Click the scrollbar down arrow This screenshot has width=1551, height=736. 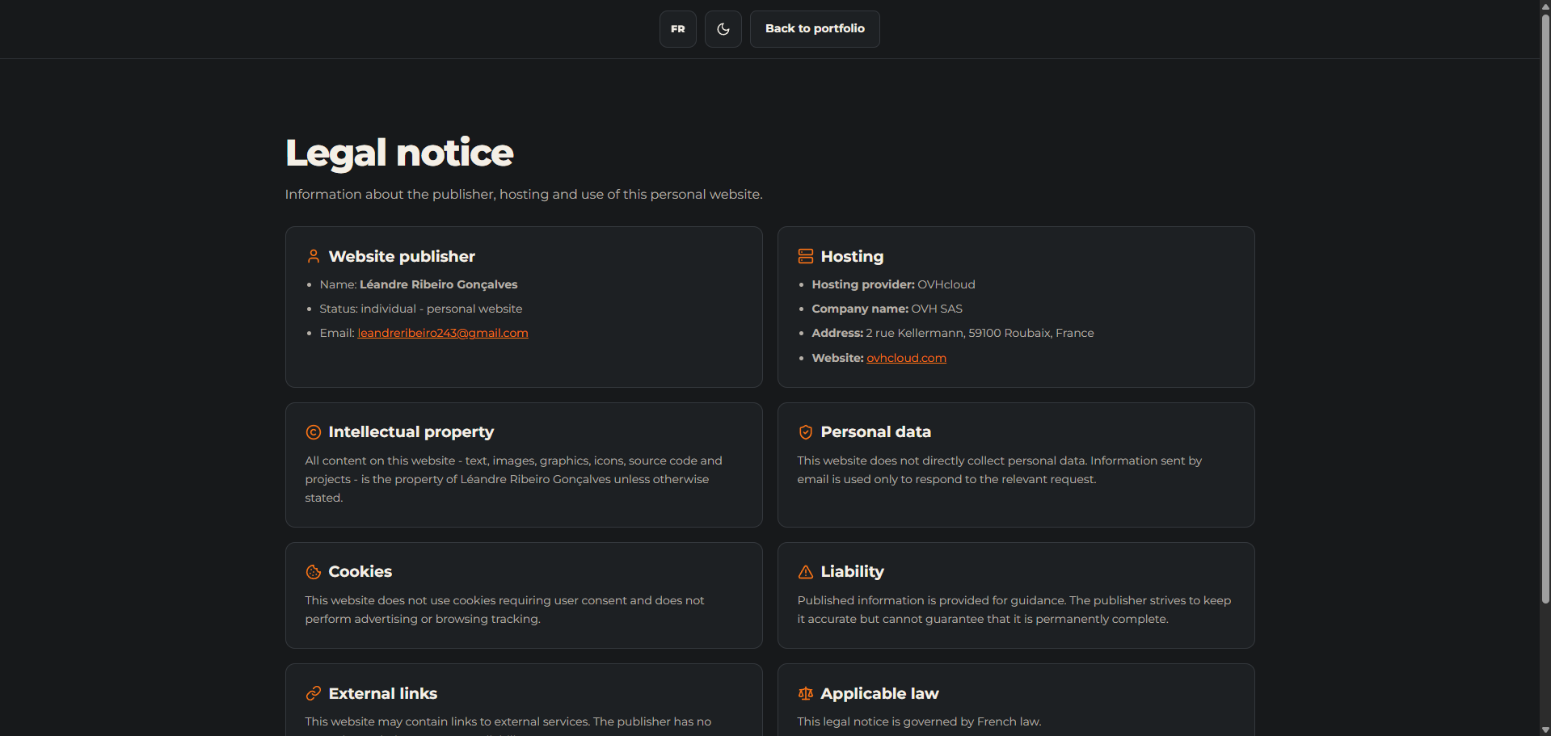1545,730
